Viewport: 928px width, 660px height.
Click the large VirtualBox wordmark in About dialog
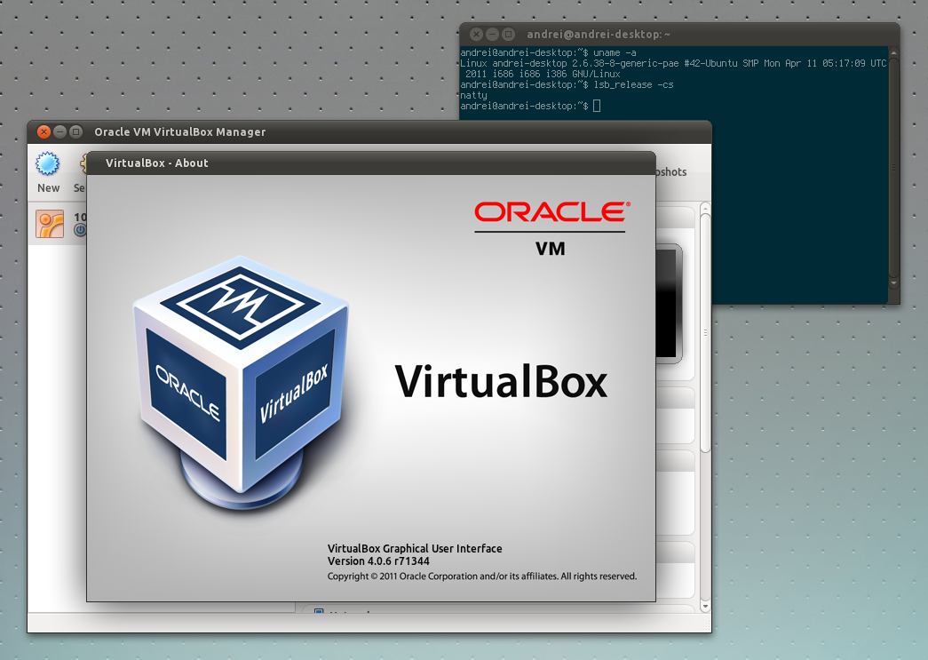click(x=501, y=382)
